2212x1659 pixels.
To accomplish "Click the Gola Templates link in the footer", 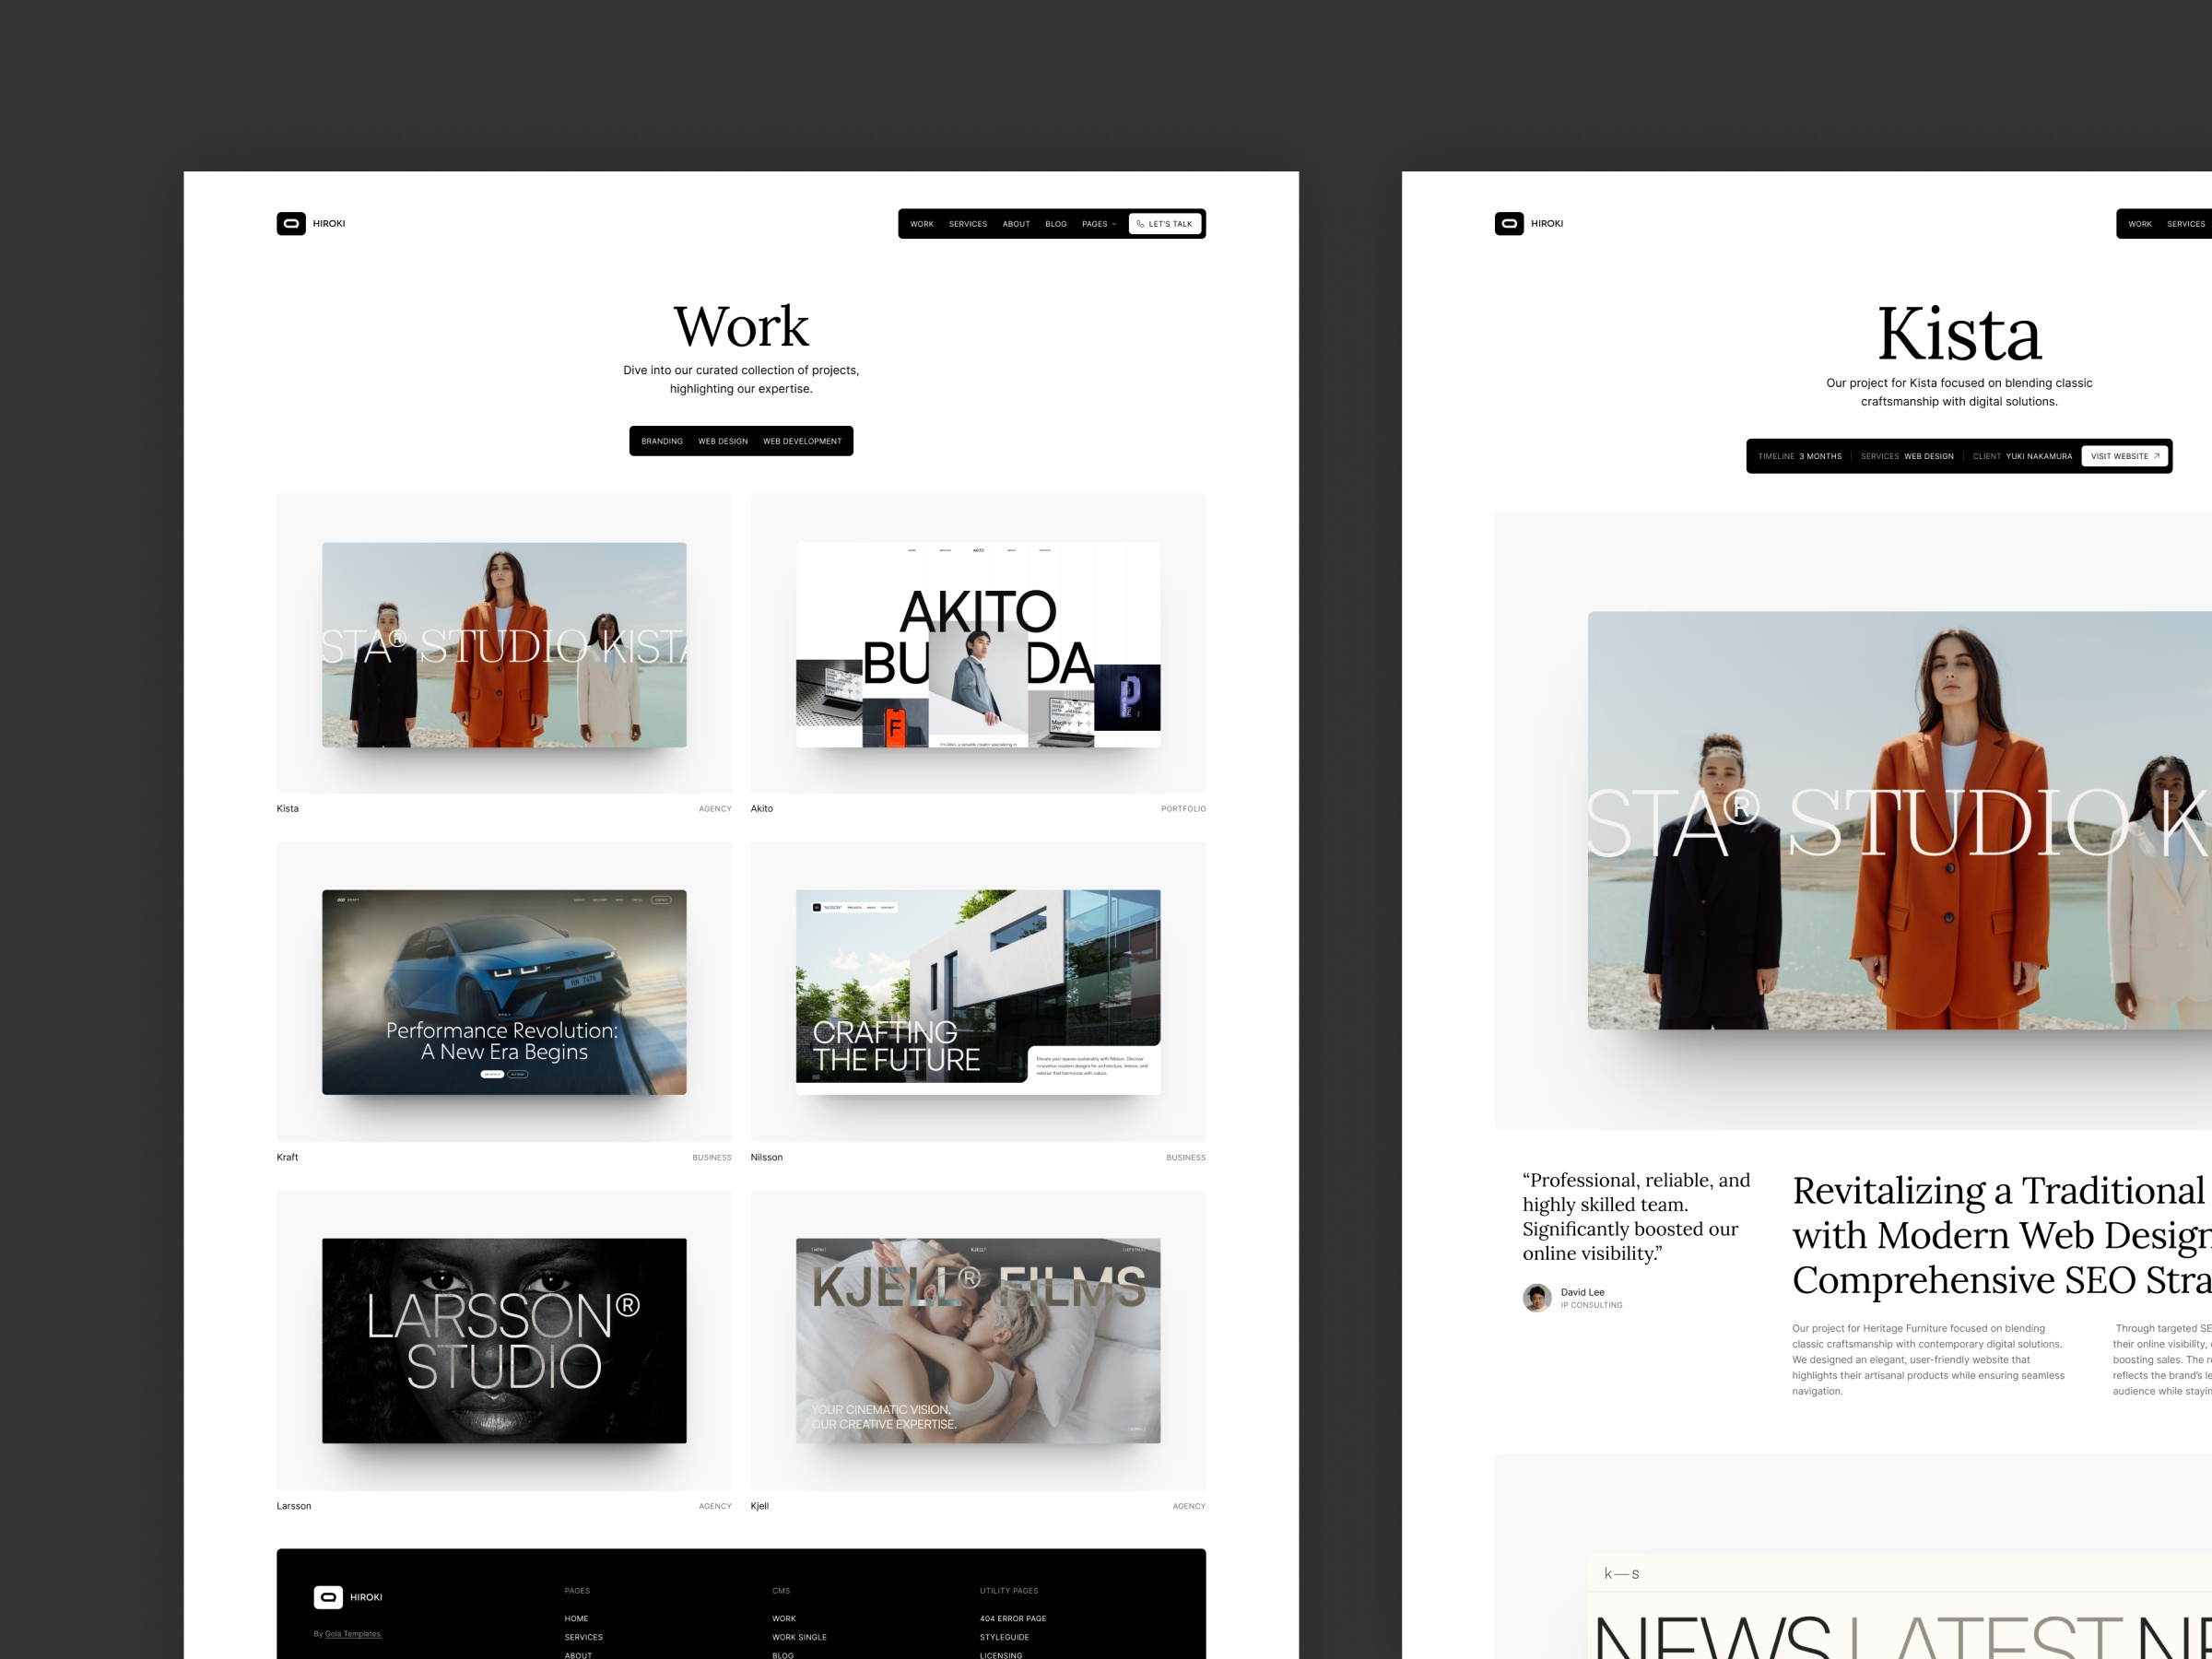I will [353, 1634].
